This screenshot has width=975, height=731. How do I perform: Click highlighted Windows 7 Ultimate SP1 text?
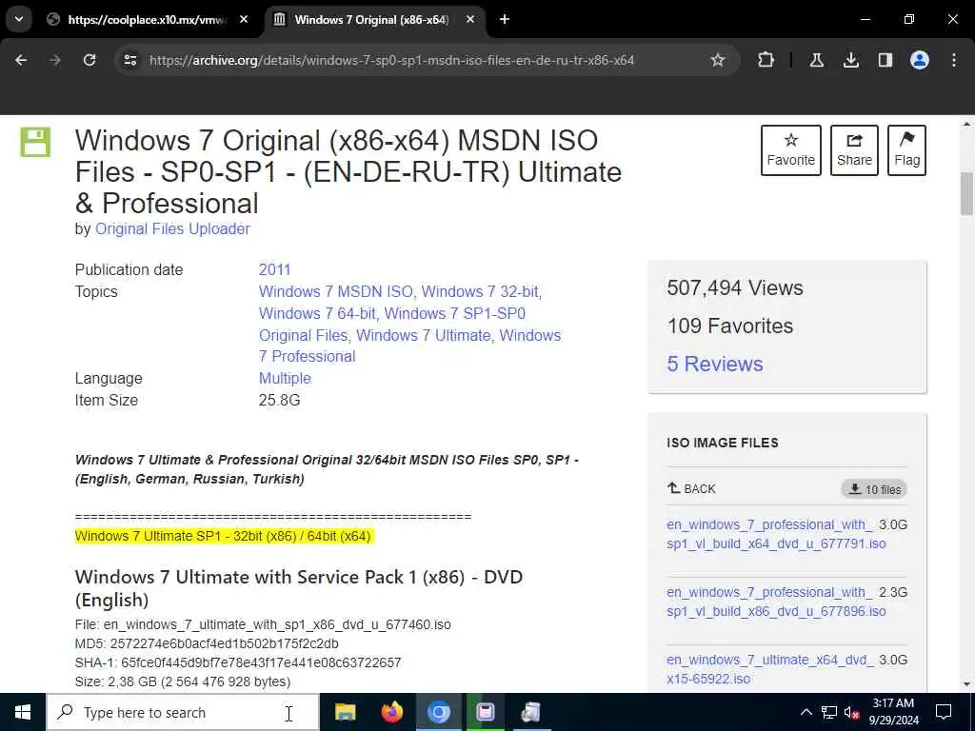tap(223, 536)
